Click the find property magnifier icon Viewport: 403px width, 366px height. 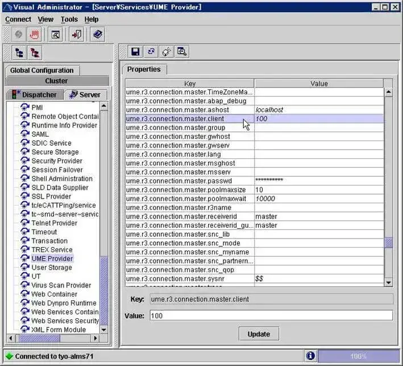pos(182,52)
